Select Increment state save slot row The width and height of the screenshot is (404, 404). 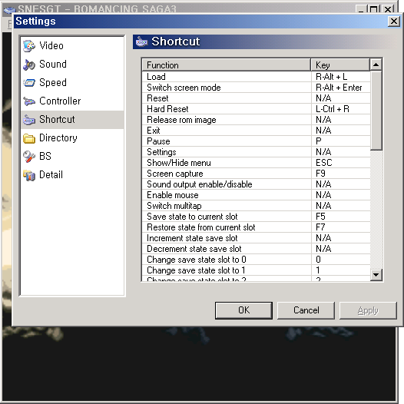(x=256, y=238)
